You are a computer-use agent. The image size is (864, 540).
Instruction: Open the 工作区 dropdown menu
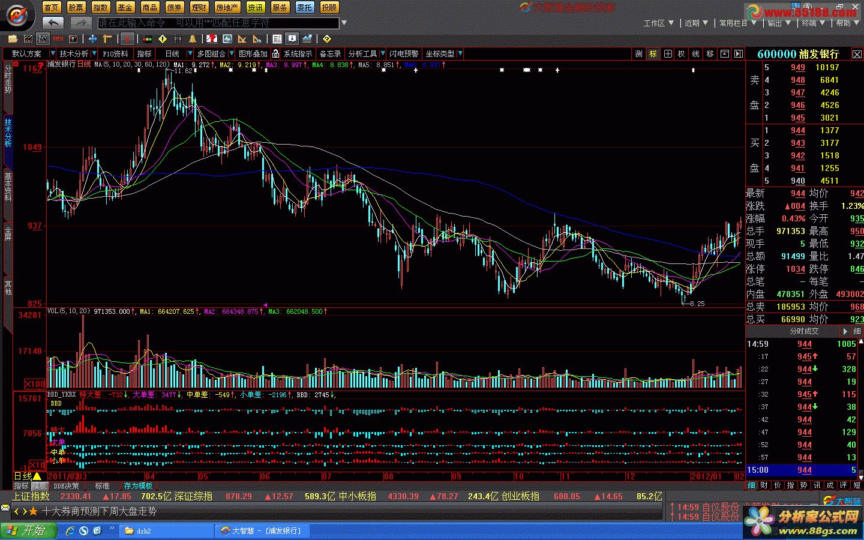(x=658, y=23)
